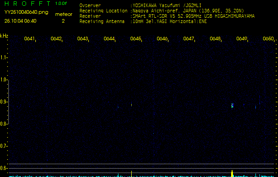Click the Receiving Antenna label
Screen dimensions: 278x177
click(x=102, y=22)
